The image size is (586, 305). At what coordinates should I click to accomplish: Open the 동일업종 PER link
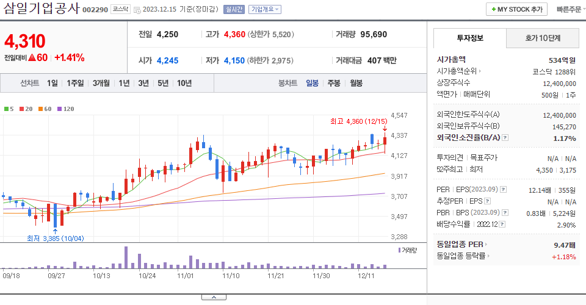[462, 245]
